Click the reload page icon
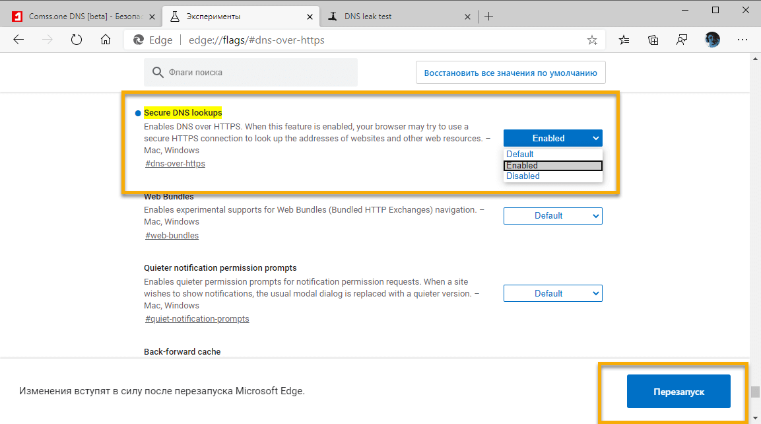The width and height of the screenshot is (761, 424). click(76, 40)
